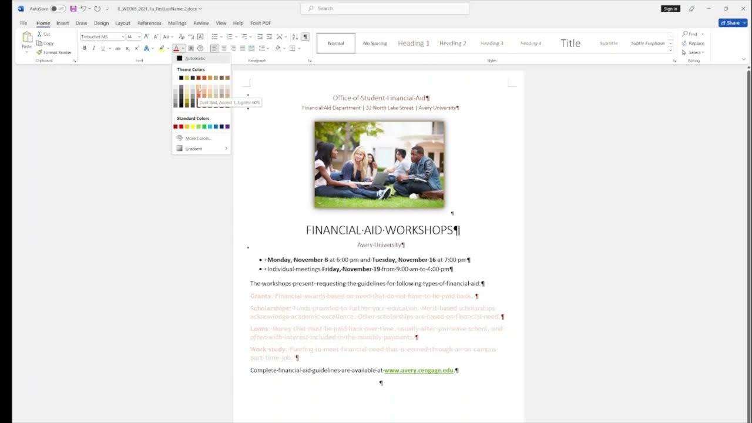Select the Format Painter tool
The width and height of the screenshot is (752, 423).
(x=54, y=52)
